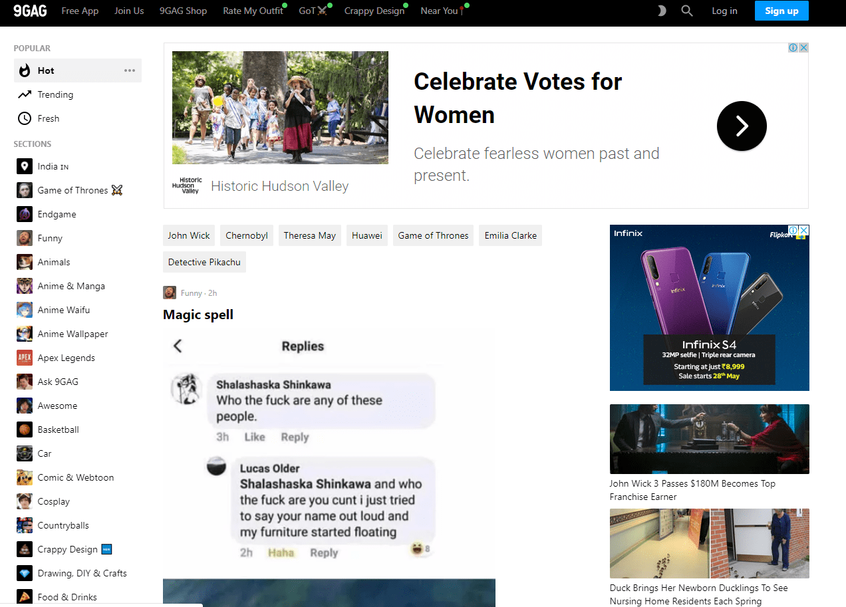The width and height of the screenshot is (846, 607).
Task: Open 9GAG Shop in top navigation
Action: point(183,11)
